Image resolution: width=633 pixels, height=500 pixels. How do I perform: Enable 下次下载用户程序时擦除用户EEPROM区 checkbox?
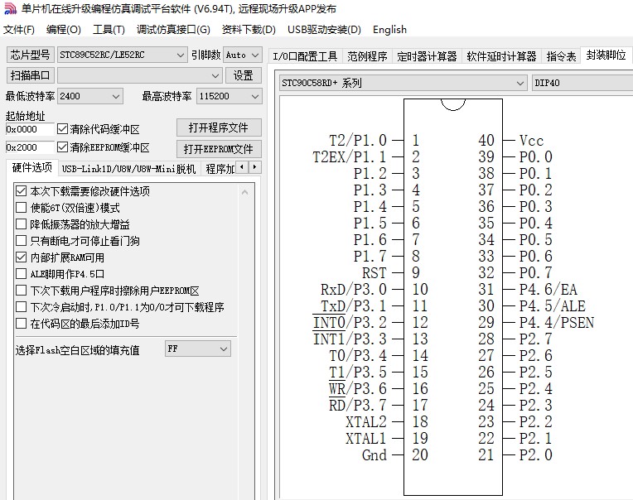[21, 291]
